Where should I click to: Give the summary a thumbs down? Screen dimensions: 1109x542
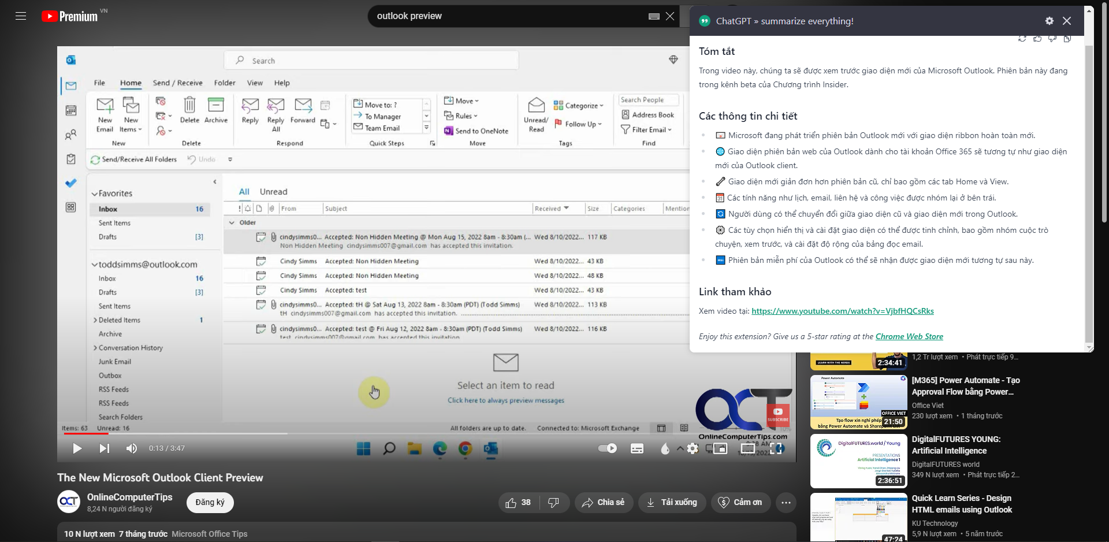1052,39
